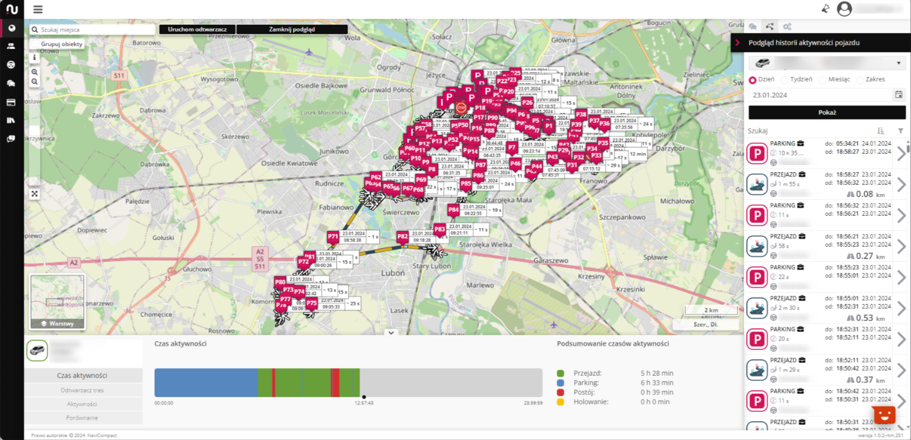Switch to Porównanie tab
Image resolution: width=911 pixels, height=440 pixels.
click(82, 417)
